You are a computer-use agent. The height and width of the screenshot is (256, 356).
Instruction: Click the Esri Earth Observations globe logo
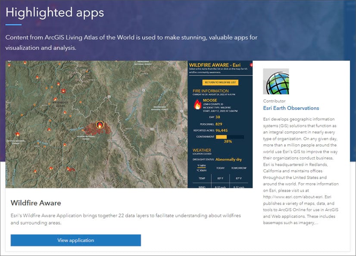click(x=277, y=81)
